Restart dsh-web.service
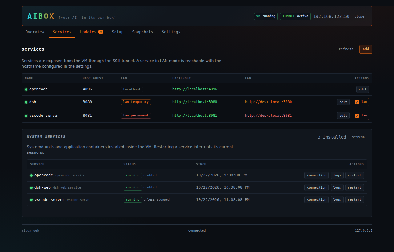The height and width of the screenshot is (252, 394). pos(355,187)
